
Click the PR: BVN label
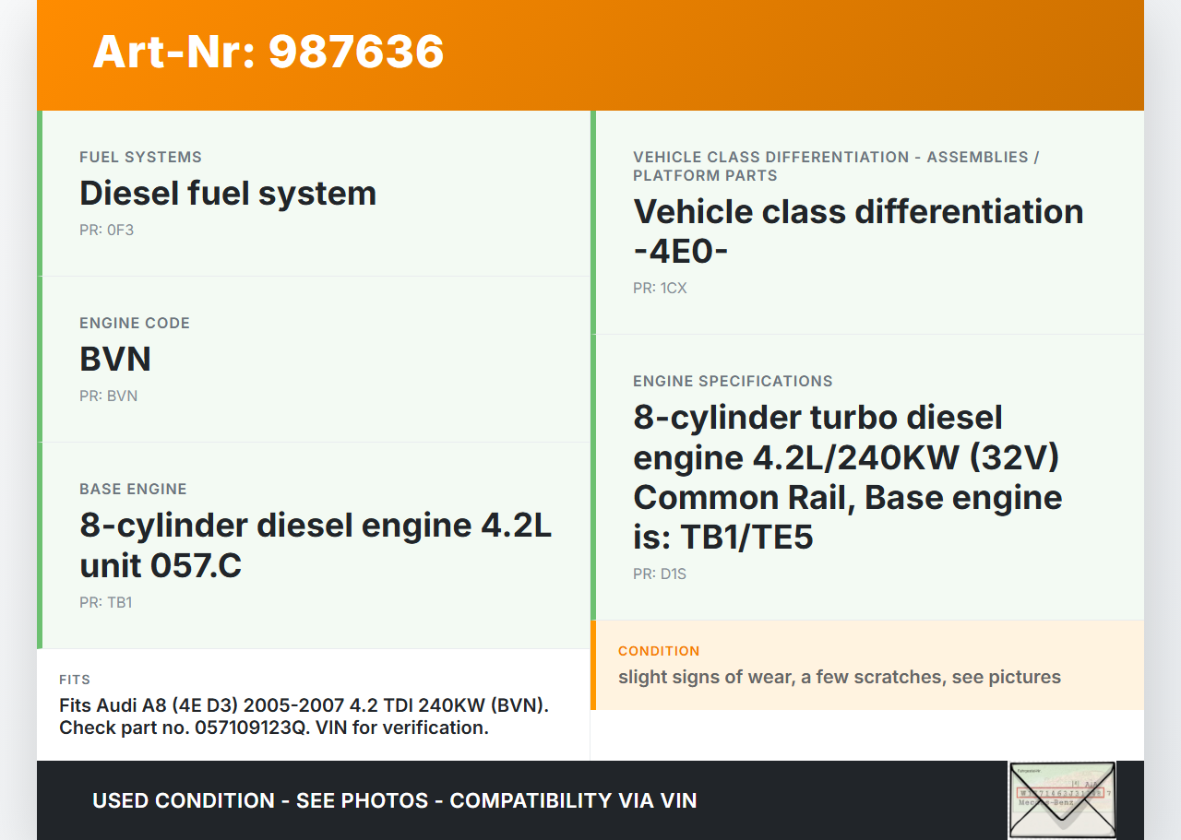[x=108, y=396]
